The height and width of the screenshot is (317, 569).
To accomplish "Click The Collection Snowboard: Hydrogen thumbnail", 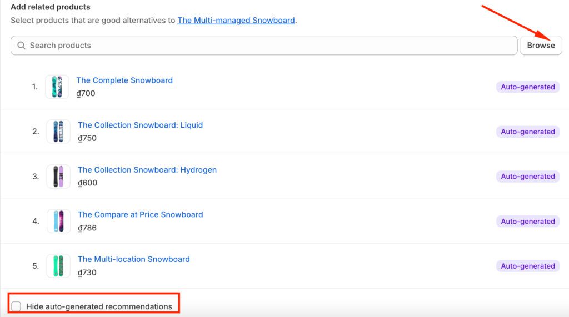I will (x=58, y=177).
